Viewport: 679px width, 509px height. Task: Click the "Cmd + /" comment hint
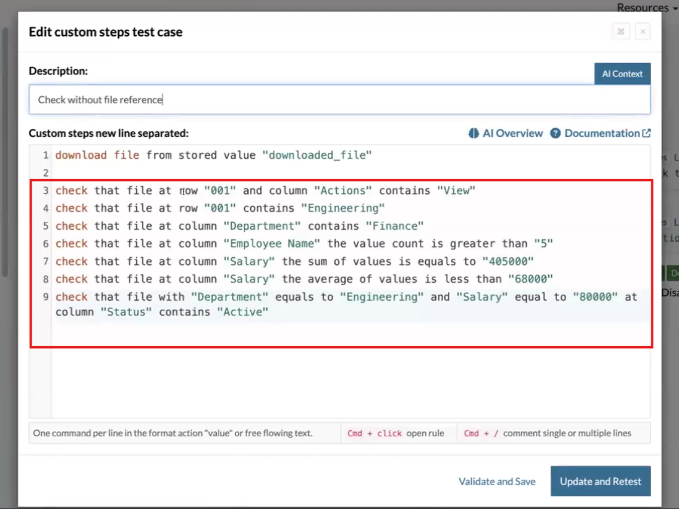(548, 433)
